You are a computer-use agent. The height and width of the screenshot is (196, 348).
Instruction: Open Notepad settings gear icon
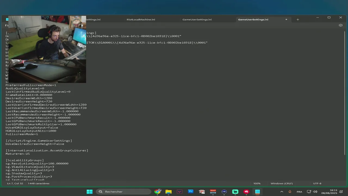[x=341, y=25]
